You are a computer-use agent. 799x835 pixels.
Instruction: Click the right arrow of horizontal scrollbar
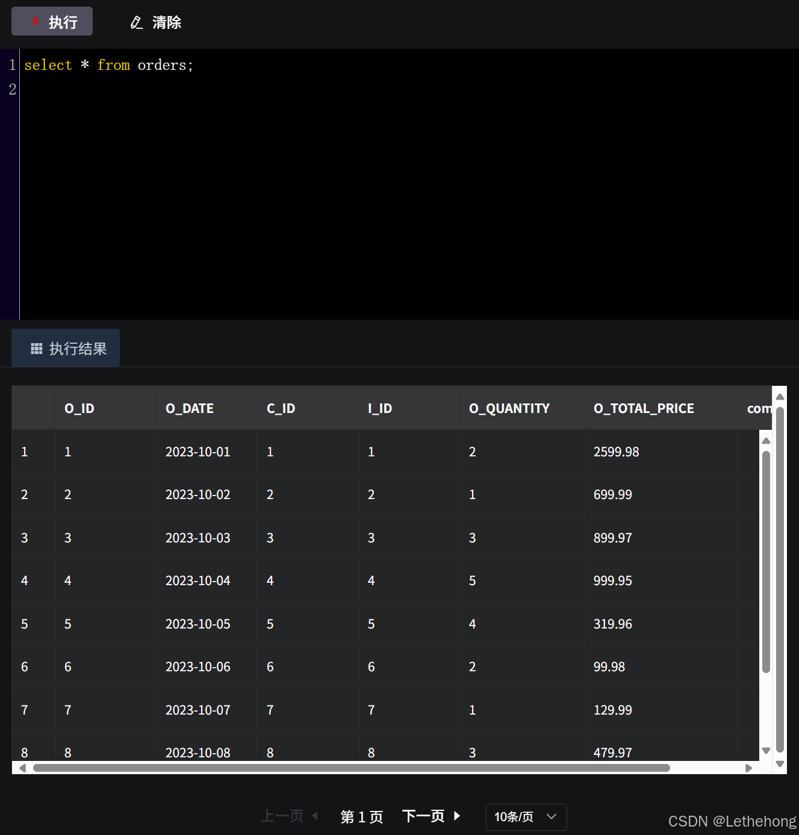(748, 768)
